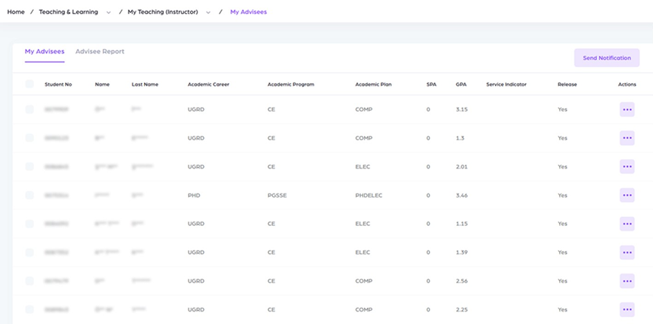Click three-dot actions button for GPA 1.15 row

627,224
